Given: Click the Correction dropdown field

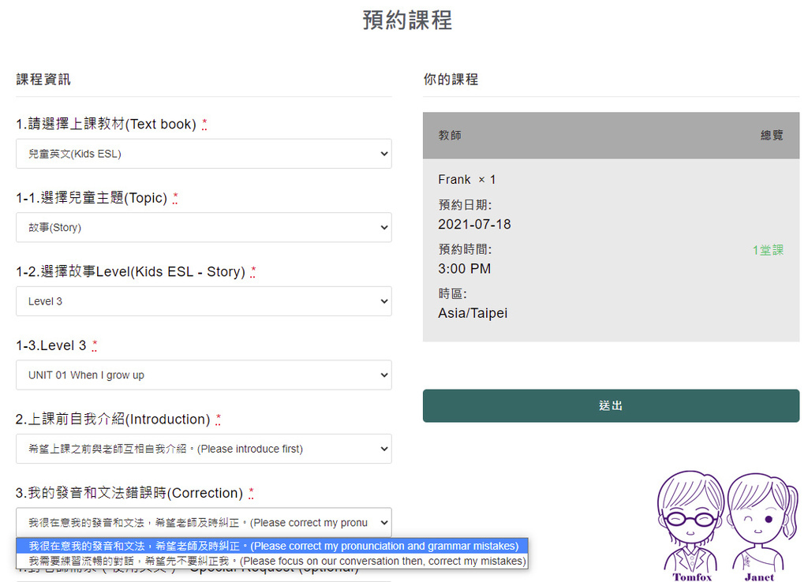Looking at the screenshot, I should [x=204, y=523].
